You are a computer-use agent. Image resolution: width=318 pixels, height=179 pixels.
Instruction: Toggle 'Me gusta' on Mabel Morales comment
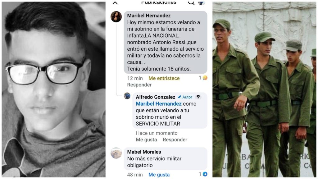159,175
